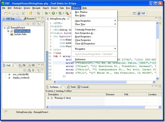Viewport: 165px width, 122px height.
Task: Switch to the Console tab
Action: pyautogui.click(x=83, y=87)
